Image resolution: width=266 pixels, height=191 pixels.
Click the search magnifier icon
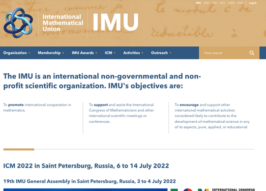(x=252, y=53)
